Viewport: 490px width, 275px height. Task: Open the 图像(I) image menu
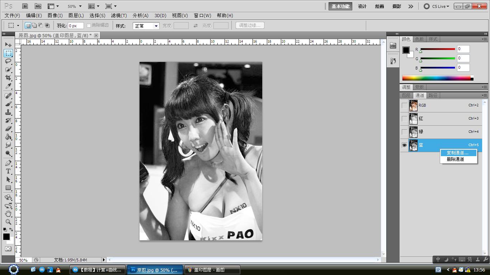[55, 15]
